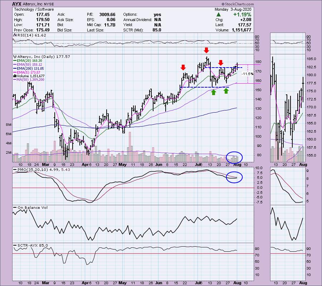Click the Mkt Cap value 11.7B
The width and height of the screenshot is (322, 286).
[110, 25]
